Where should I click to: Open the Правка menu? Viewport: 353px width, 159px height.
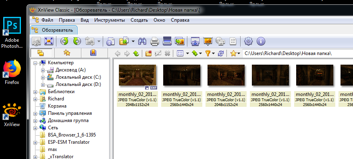tap(67, 20)
